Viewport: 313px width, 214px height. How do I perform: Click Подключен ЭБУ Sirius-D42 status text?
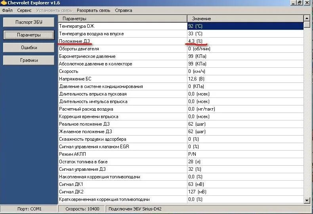tap(135, 209)
